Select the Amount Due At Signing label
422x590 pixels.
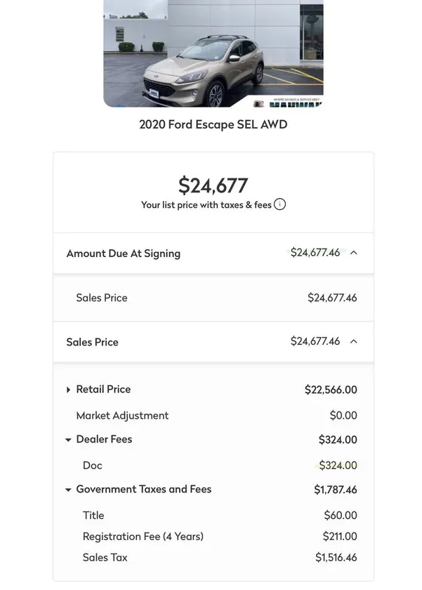(123, 254)
